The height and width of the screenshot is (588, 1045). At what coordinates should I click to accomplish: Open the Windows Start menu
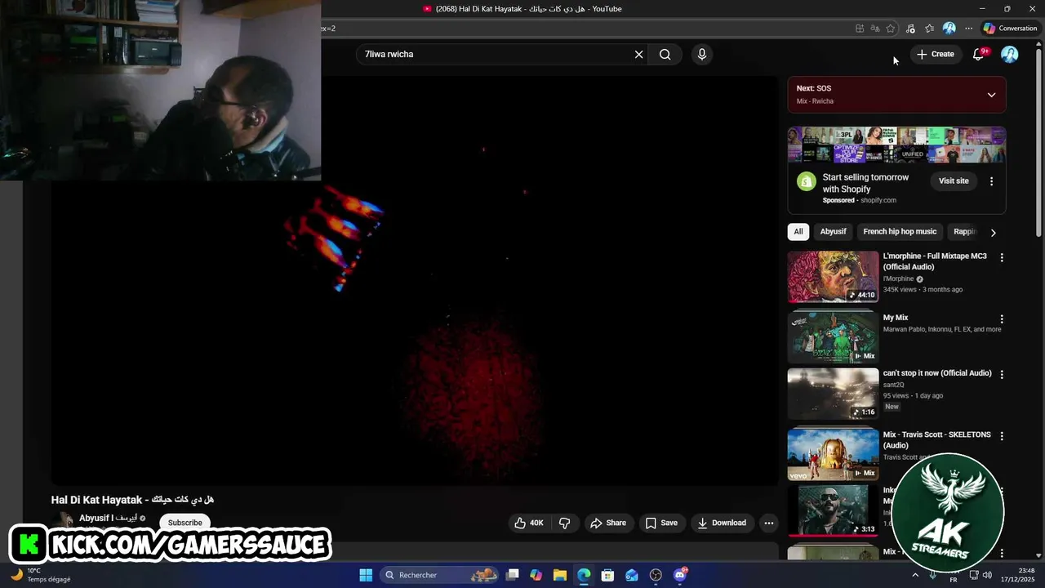coord(366,575)
